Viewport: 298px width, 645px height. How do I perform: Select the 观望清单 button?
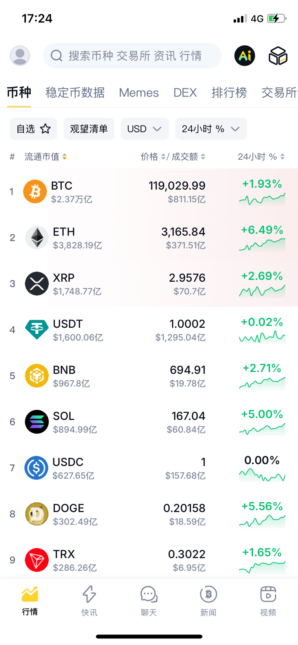pos(89,129)
